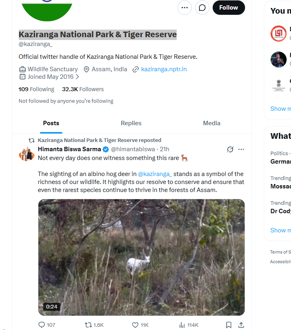Viewport: 291px width, 330px height.
Task: Open the Politics trending topic
Action: pos(281,158)
